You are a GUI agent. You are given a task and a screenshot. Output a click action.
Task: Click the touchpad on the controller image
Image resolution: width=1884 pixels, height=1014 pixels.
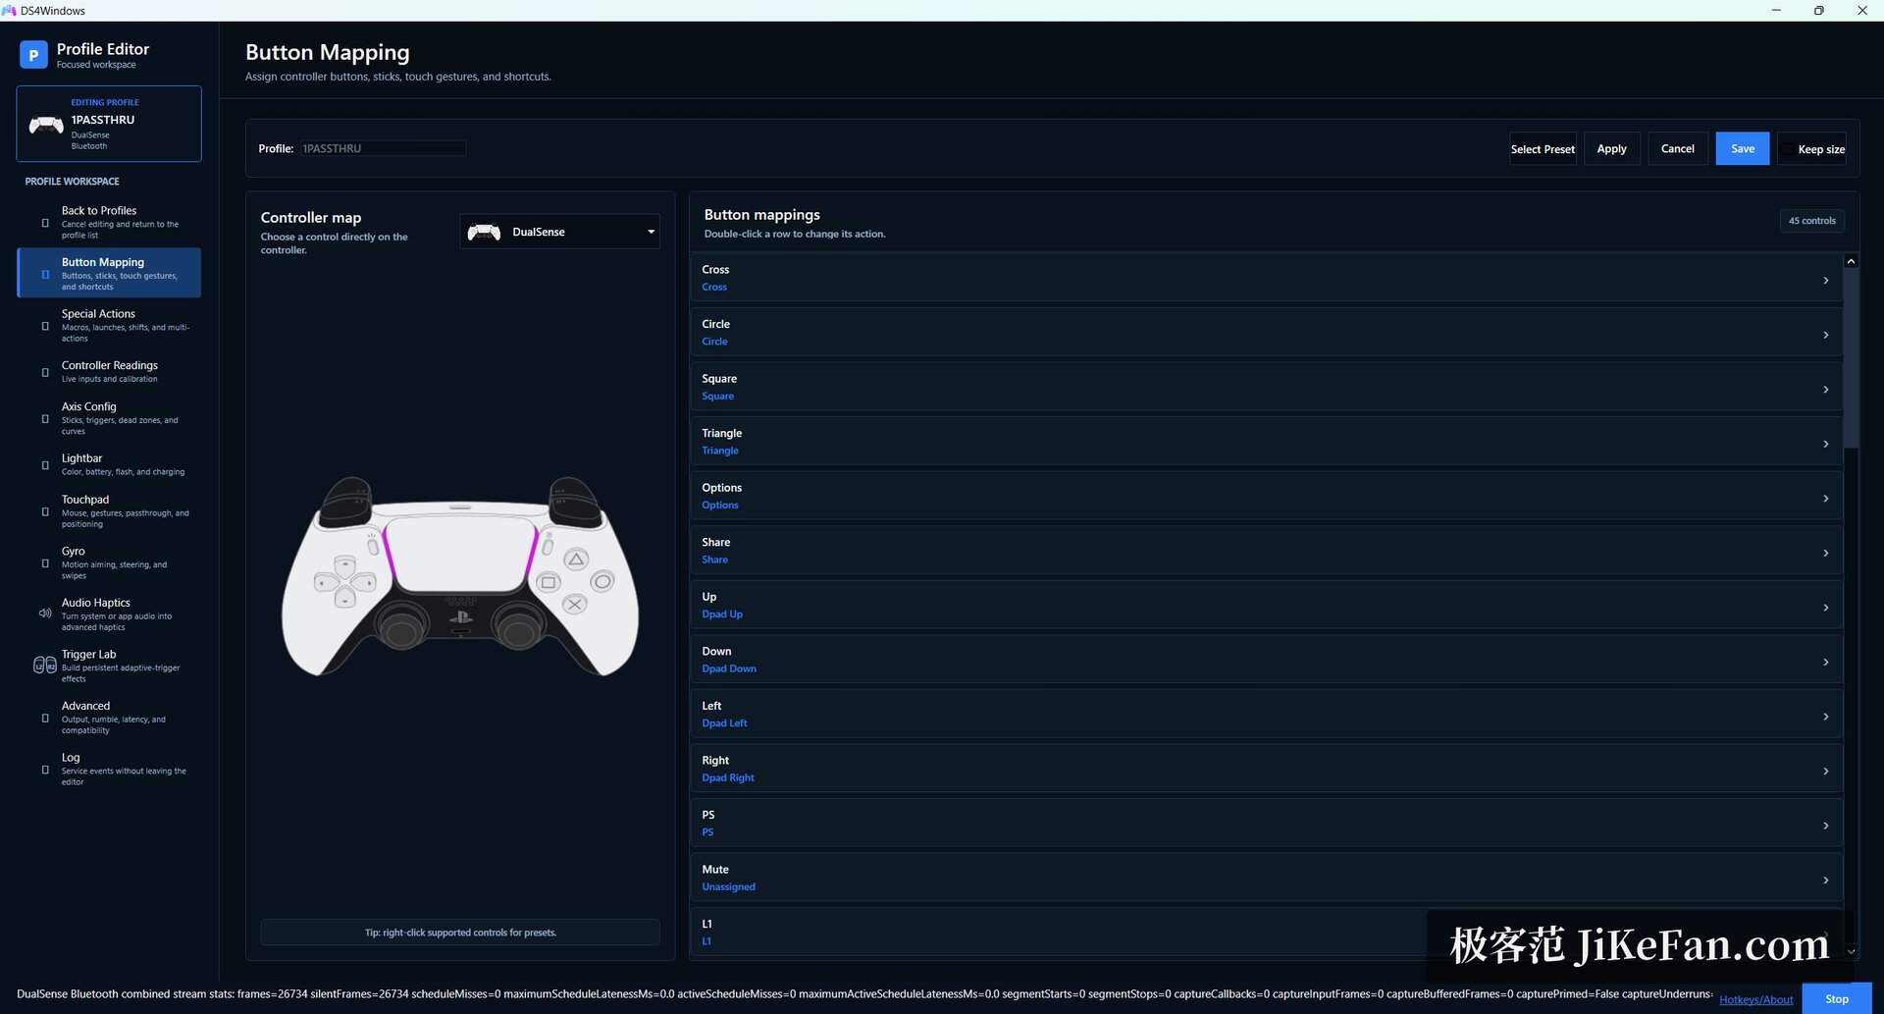pyautogui.click(x=460, y=554)
